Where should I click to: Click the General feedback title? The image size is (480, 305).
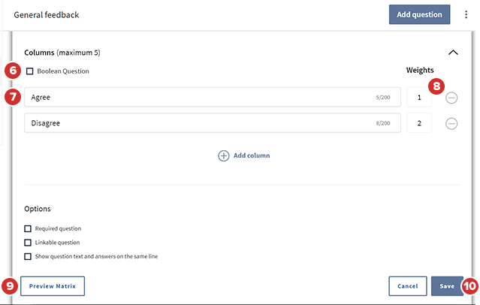point(47,15)
